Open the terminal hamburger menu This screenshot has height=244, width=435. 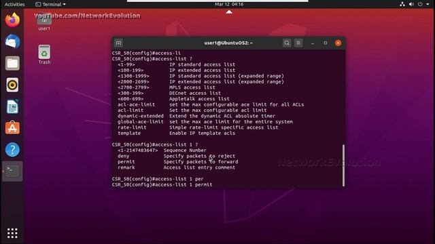pos(298,43)
